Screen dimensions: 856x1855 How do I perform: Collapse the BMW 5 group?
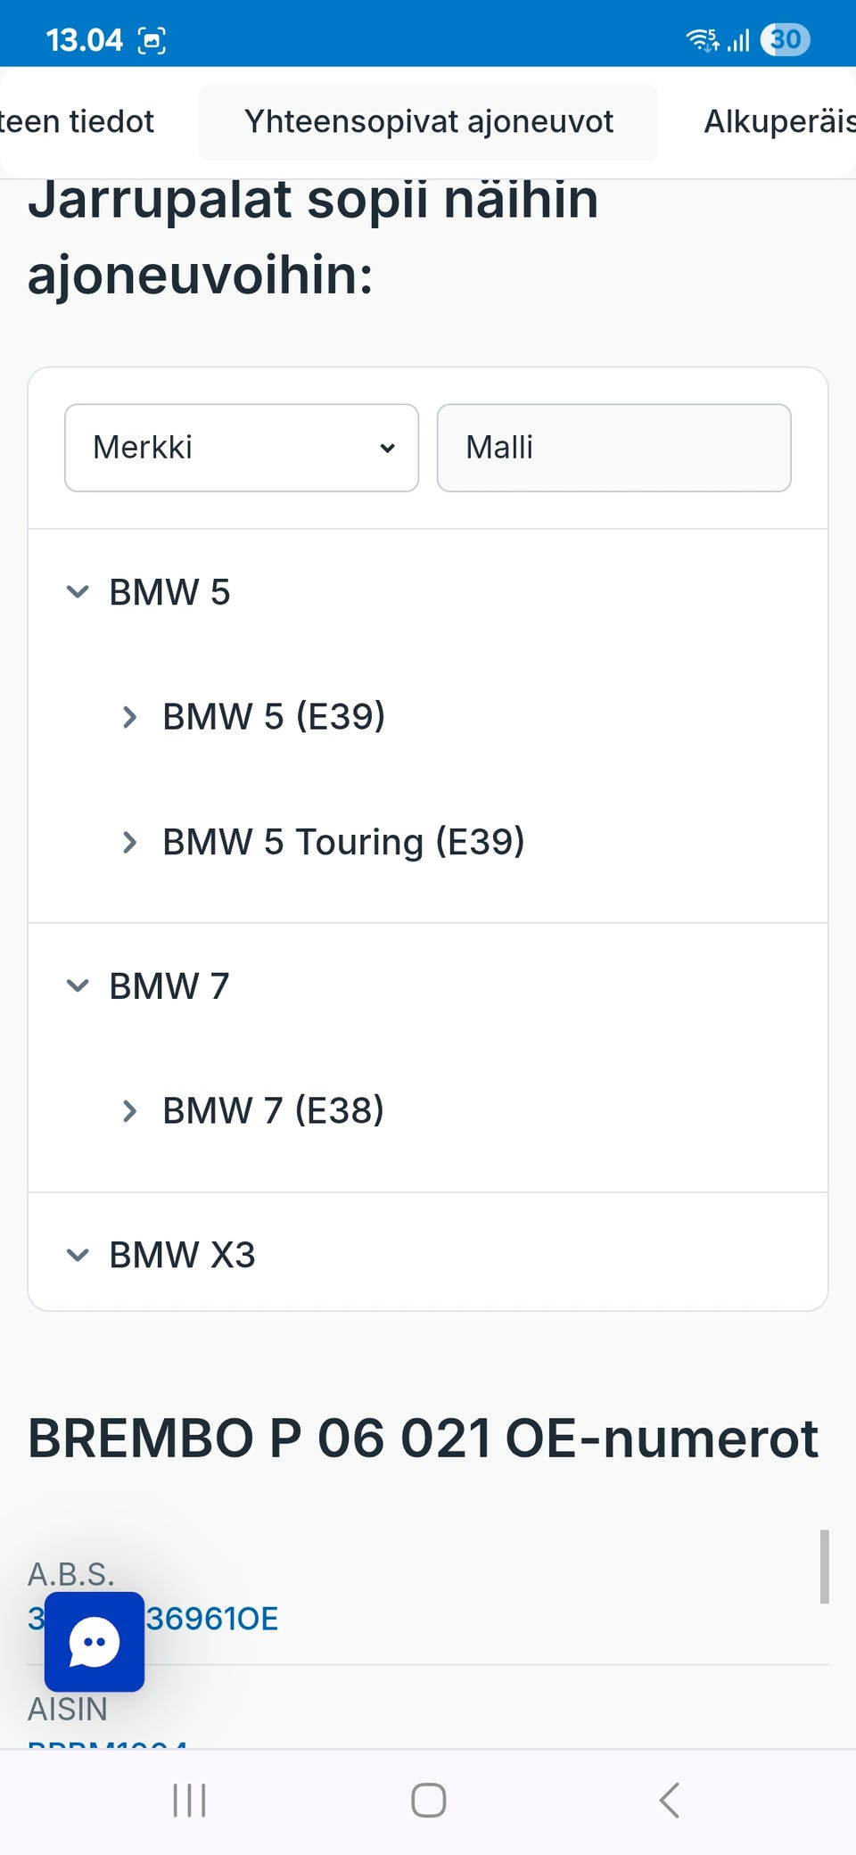click(78, 592)
